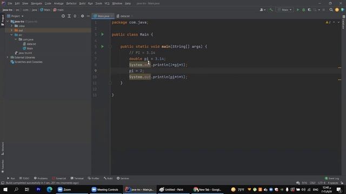The width and height of the screenshot is (346, 194).
Task: Click run gutter icon beside class Main
Action: 102,34
